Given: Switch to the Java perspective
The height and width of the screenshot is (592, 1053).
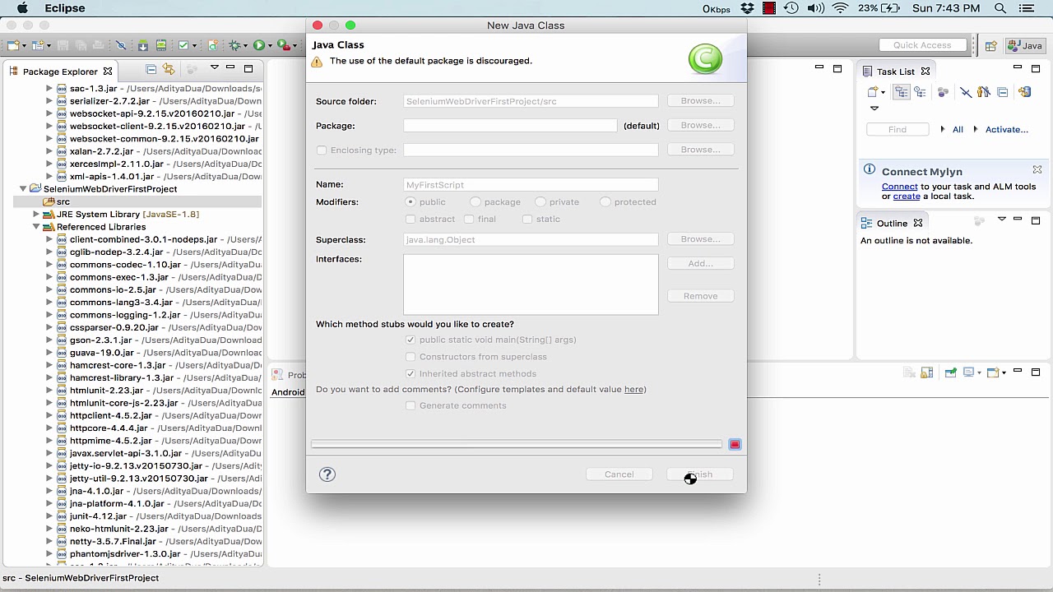Looking at the screenshot, I should click(x=1024, y=46).
